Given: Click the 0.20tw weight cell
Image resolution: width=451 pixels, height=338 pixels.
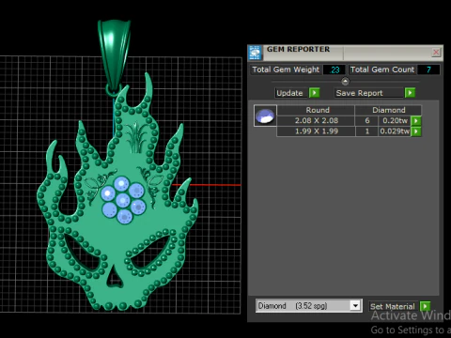Looking at the screenshot, I should [395, 121].
